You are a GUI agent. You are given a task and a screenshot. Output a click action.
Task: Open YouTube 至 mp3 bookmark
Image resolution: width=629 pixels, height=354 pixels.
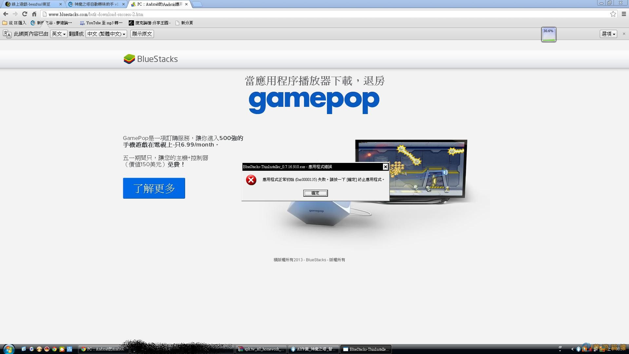click(x=101, y=23)
